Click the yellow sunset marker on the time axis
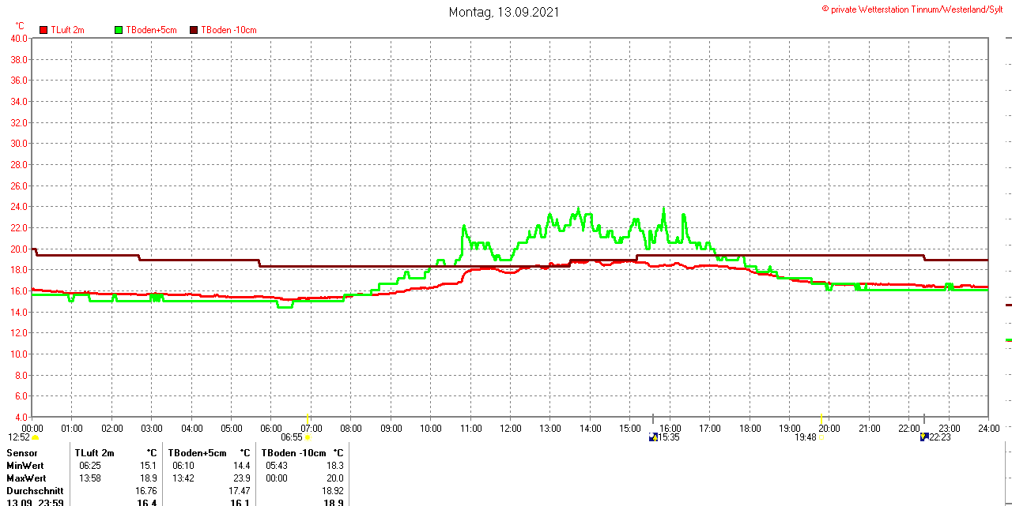 pos(821,417)
